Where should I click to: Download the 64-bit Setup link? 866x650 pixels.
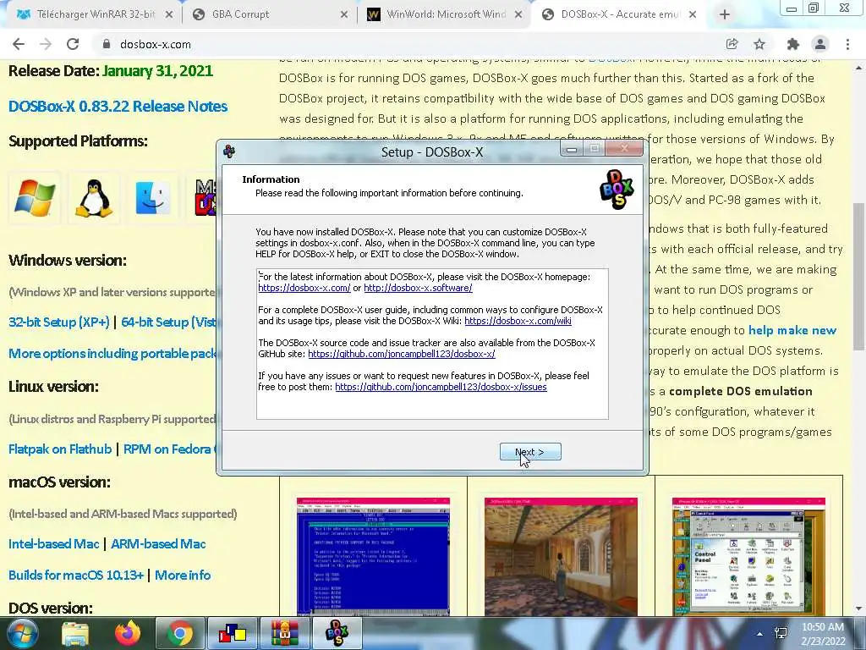(x=168, y=322)
